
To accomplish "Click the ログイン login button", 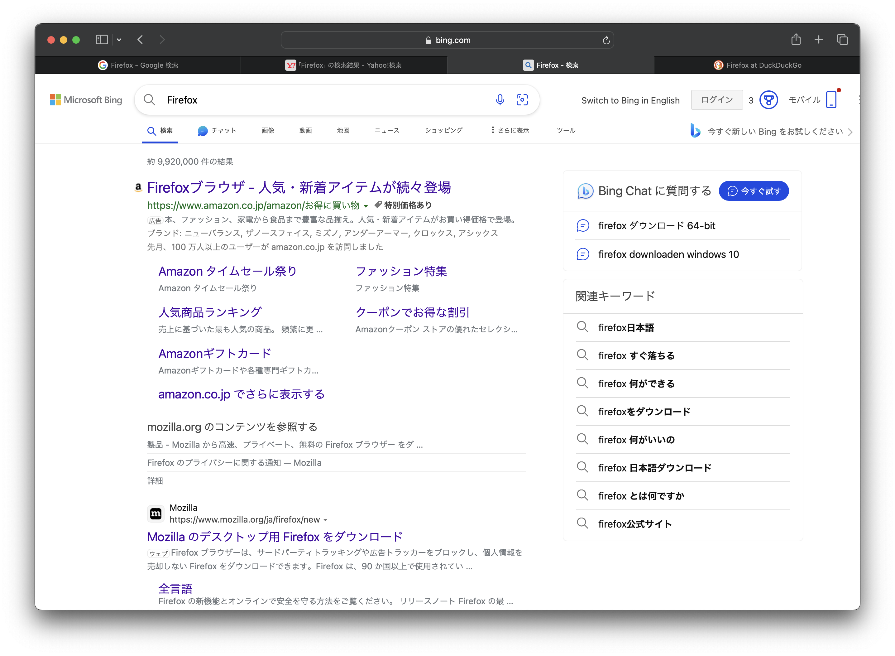I will (716, 100).
